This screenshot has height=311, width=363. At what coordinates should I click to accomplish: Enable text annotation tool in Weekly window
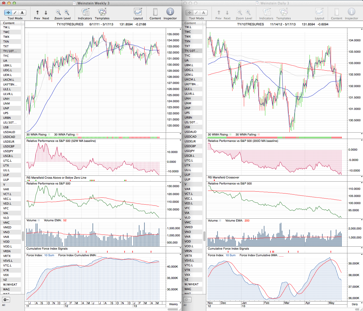[22, 13]
